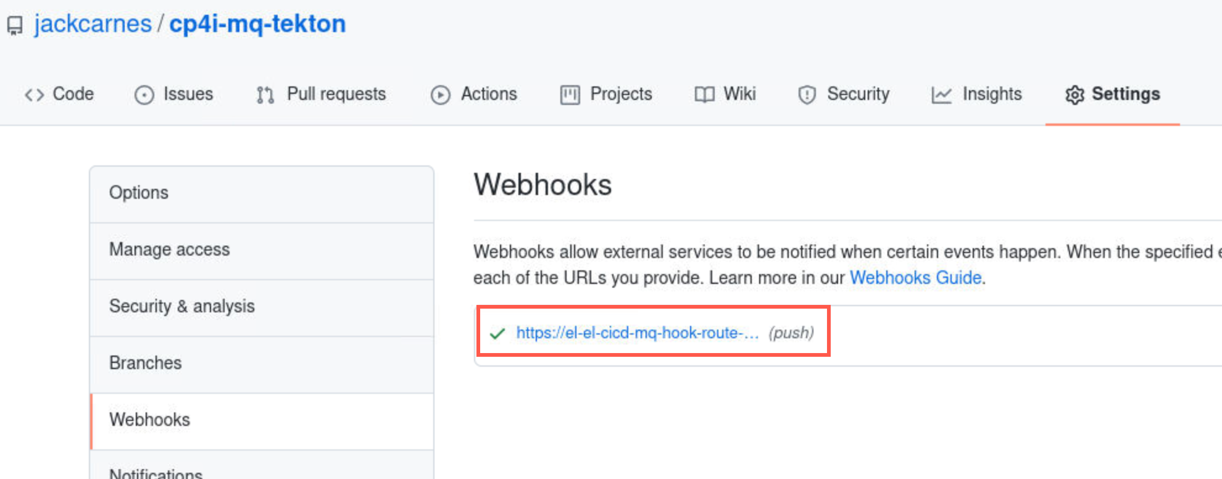The height and width of the screenshot is (479, 1222).
Task: Click the Actions play-circle icon
Action: pyautogui.click(x=440, y=94)
